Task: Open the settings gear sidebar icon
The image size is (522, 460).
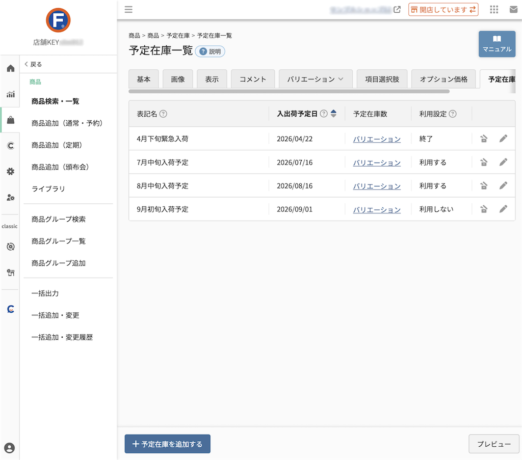Action: [x=11, y=171]
